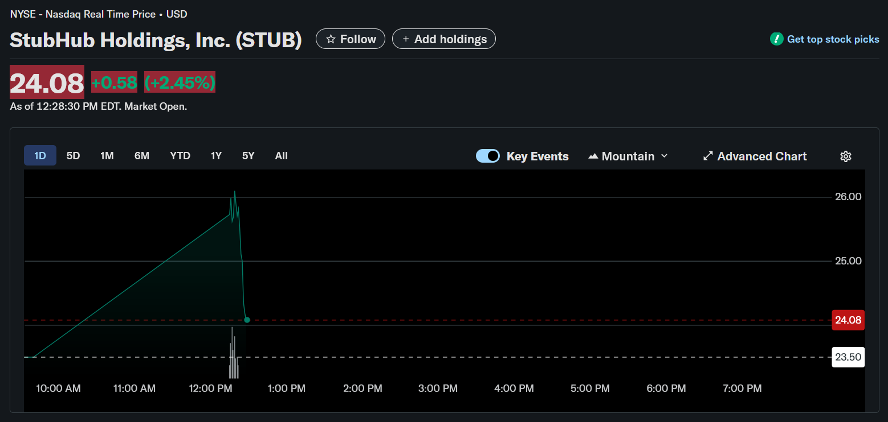Open the Advanced Chart view

point(755,156)
